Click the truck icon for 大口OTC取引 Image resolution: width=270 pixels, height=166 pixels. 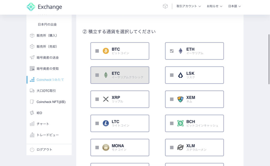pos(32,90)
